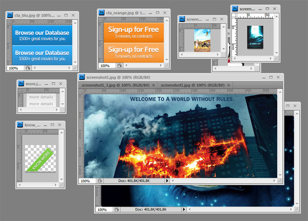The height and width of the screenshot is (221, 308).
Task: Click the lower 'more details' graphic
Action: [41, 104]
